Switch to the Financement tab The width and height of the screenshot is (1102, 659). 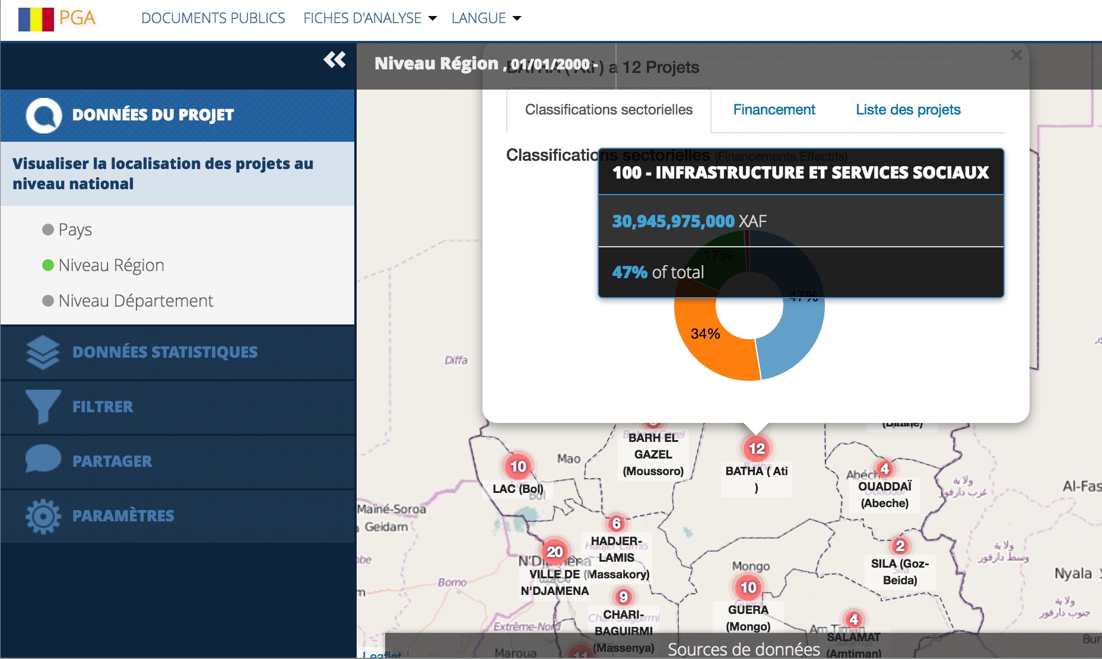774,109
